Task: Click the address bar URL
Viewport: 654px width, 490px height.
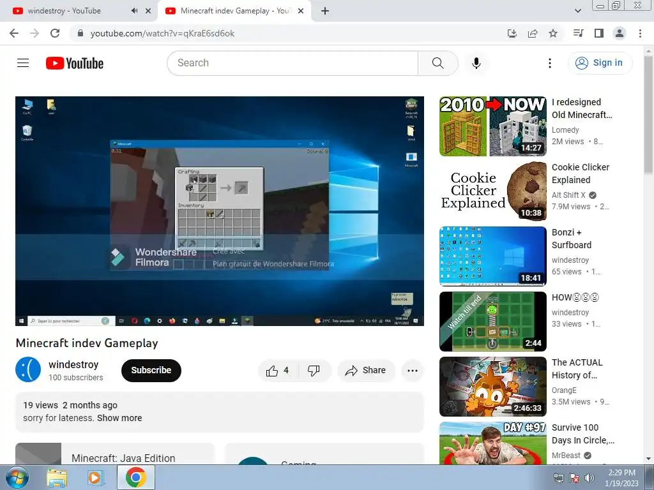Action: tap(163, 33)
